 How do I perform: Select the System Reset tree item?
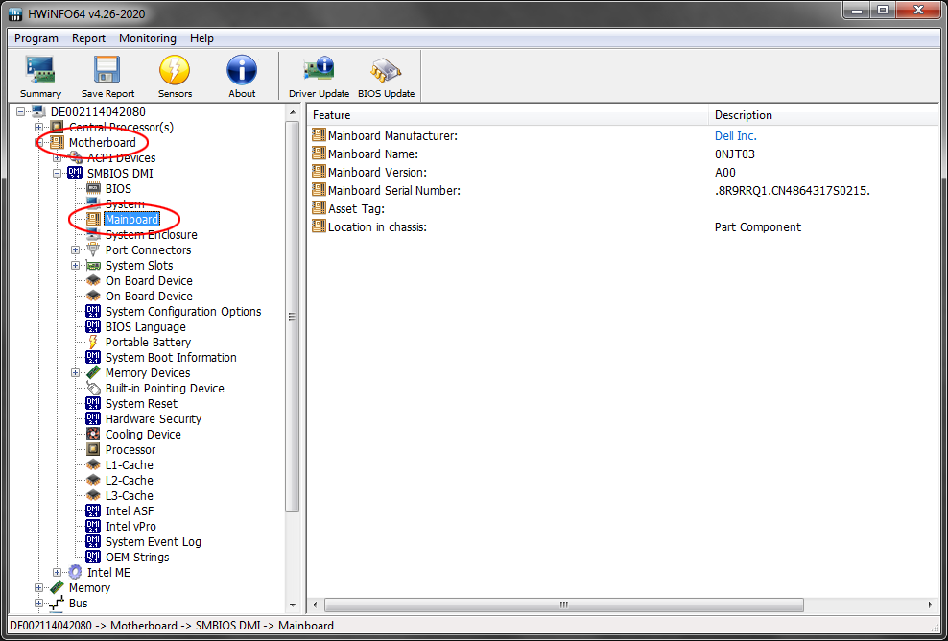coord(141,404)
